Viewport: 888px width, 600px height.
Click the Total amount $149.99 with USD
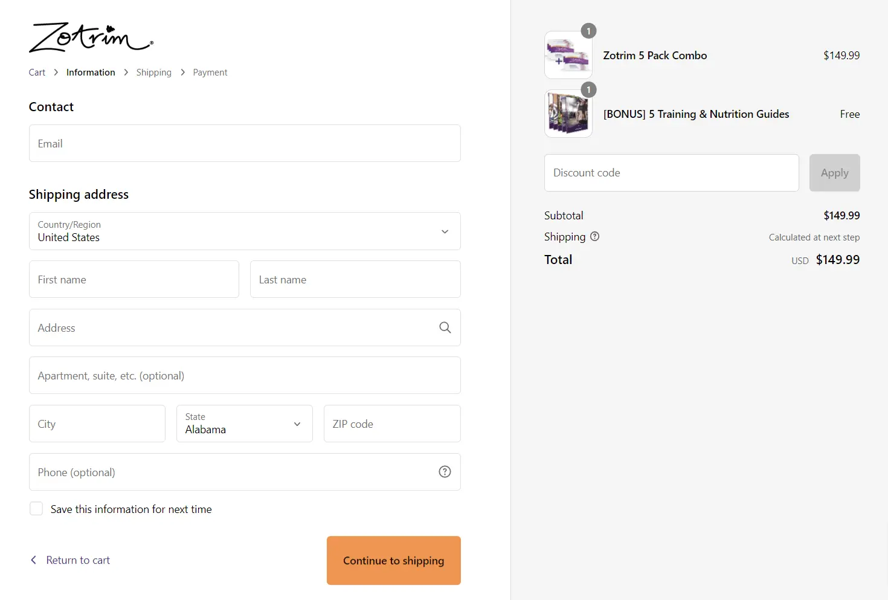pyautogui.click(x=826, y=260)
